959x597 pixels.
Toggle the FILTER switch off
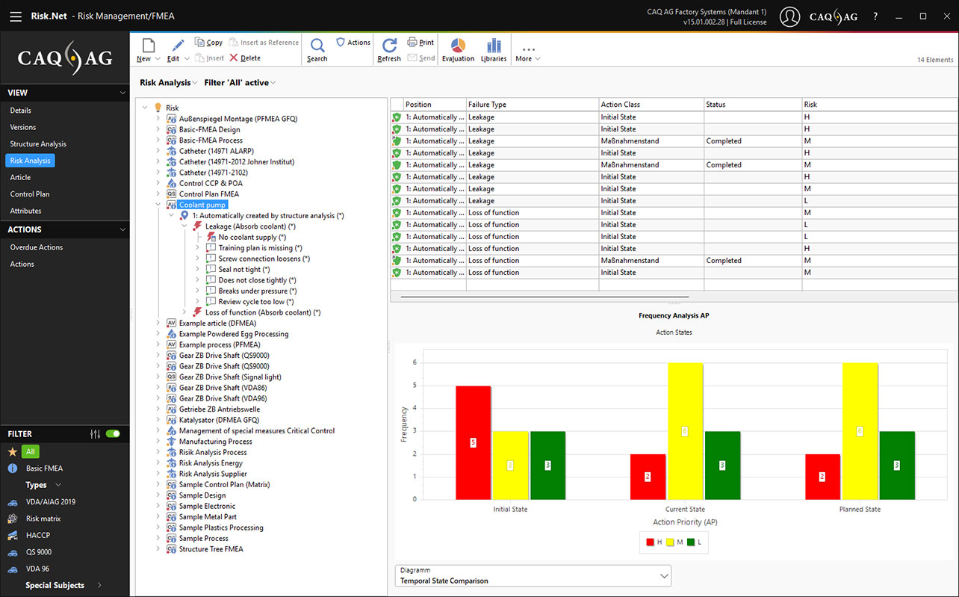[113, 434]
